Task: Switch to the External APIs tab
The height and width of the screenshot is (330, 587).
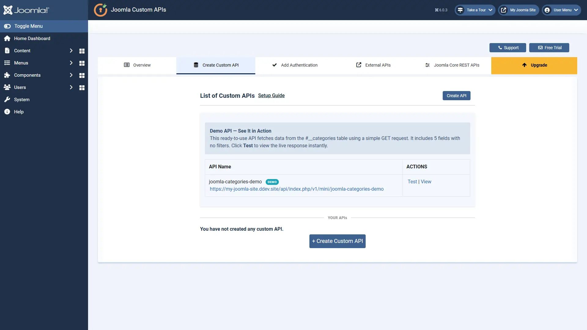Action: (x=374, y=65)
